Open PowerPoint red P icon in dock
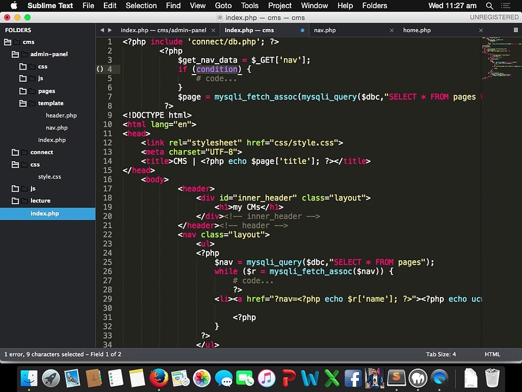Viewport: 522px width, 392px height. coord(288,378)
